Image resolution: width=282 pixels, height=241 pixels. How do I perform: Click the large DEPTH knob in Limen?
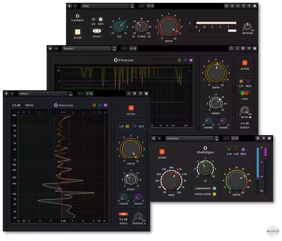(169, 27)
